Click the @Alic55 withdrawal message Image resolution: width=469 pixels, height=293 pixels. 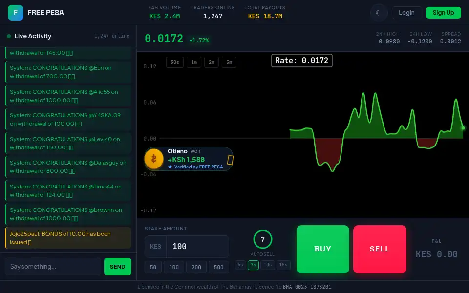tap(68, 96)
